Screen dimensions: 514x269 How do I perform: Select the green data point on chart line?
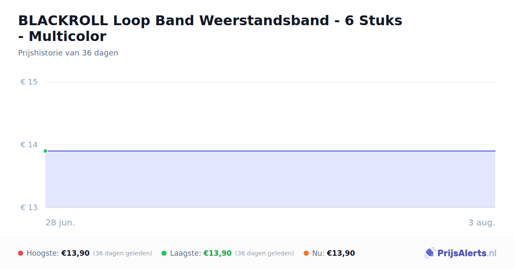(x=45, y=151)
